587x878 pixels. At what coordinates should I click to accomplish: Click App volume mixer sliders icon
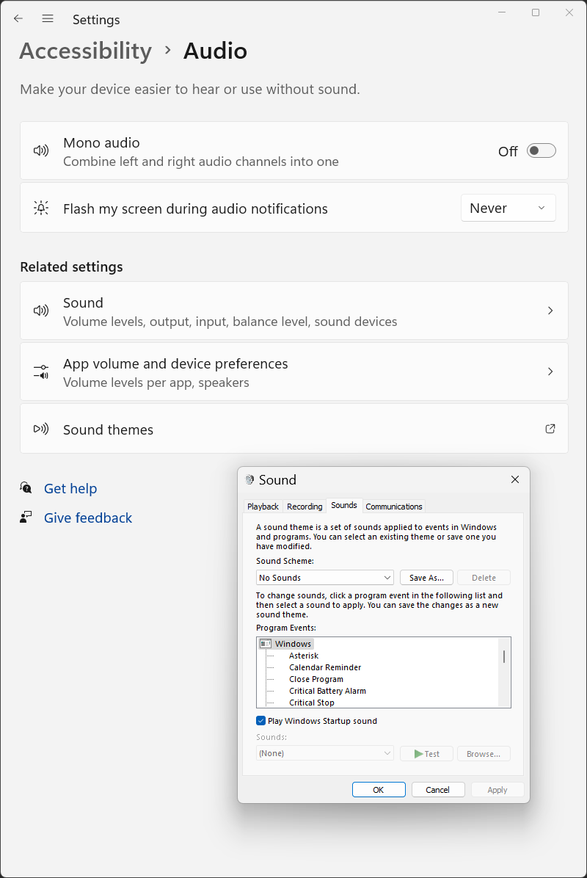click(x=41, y=372)
